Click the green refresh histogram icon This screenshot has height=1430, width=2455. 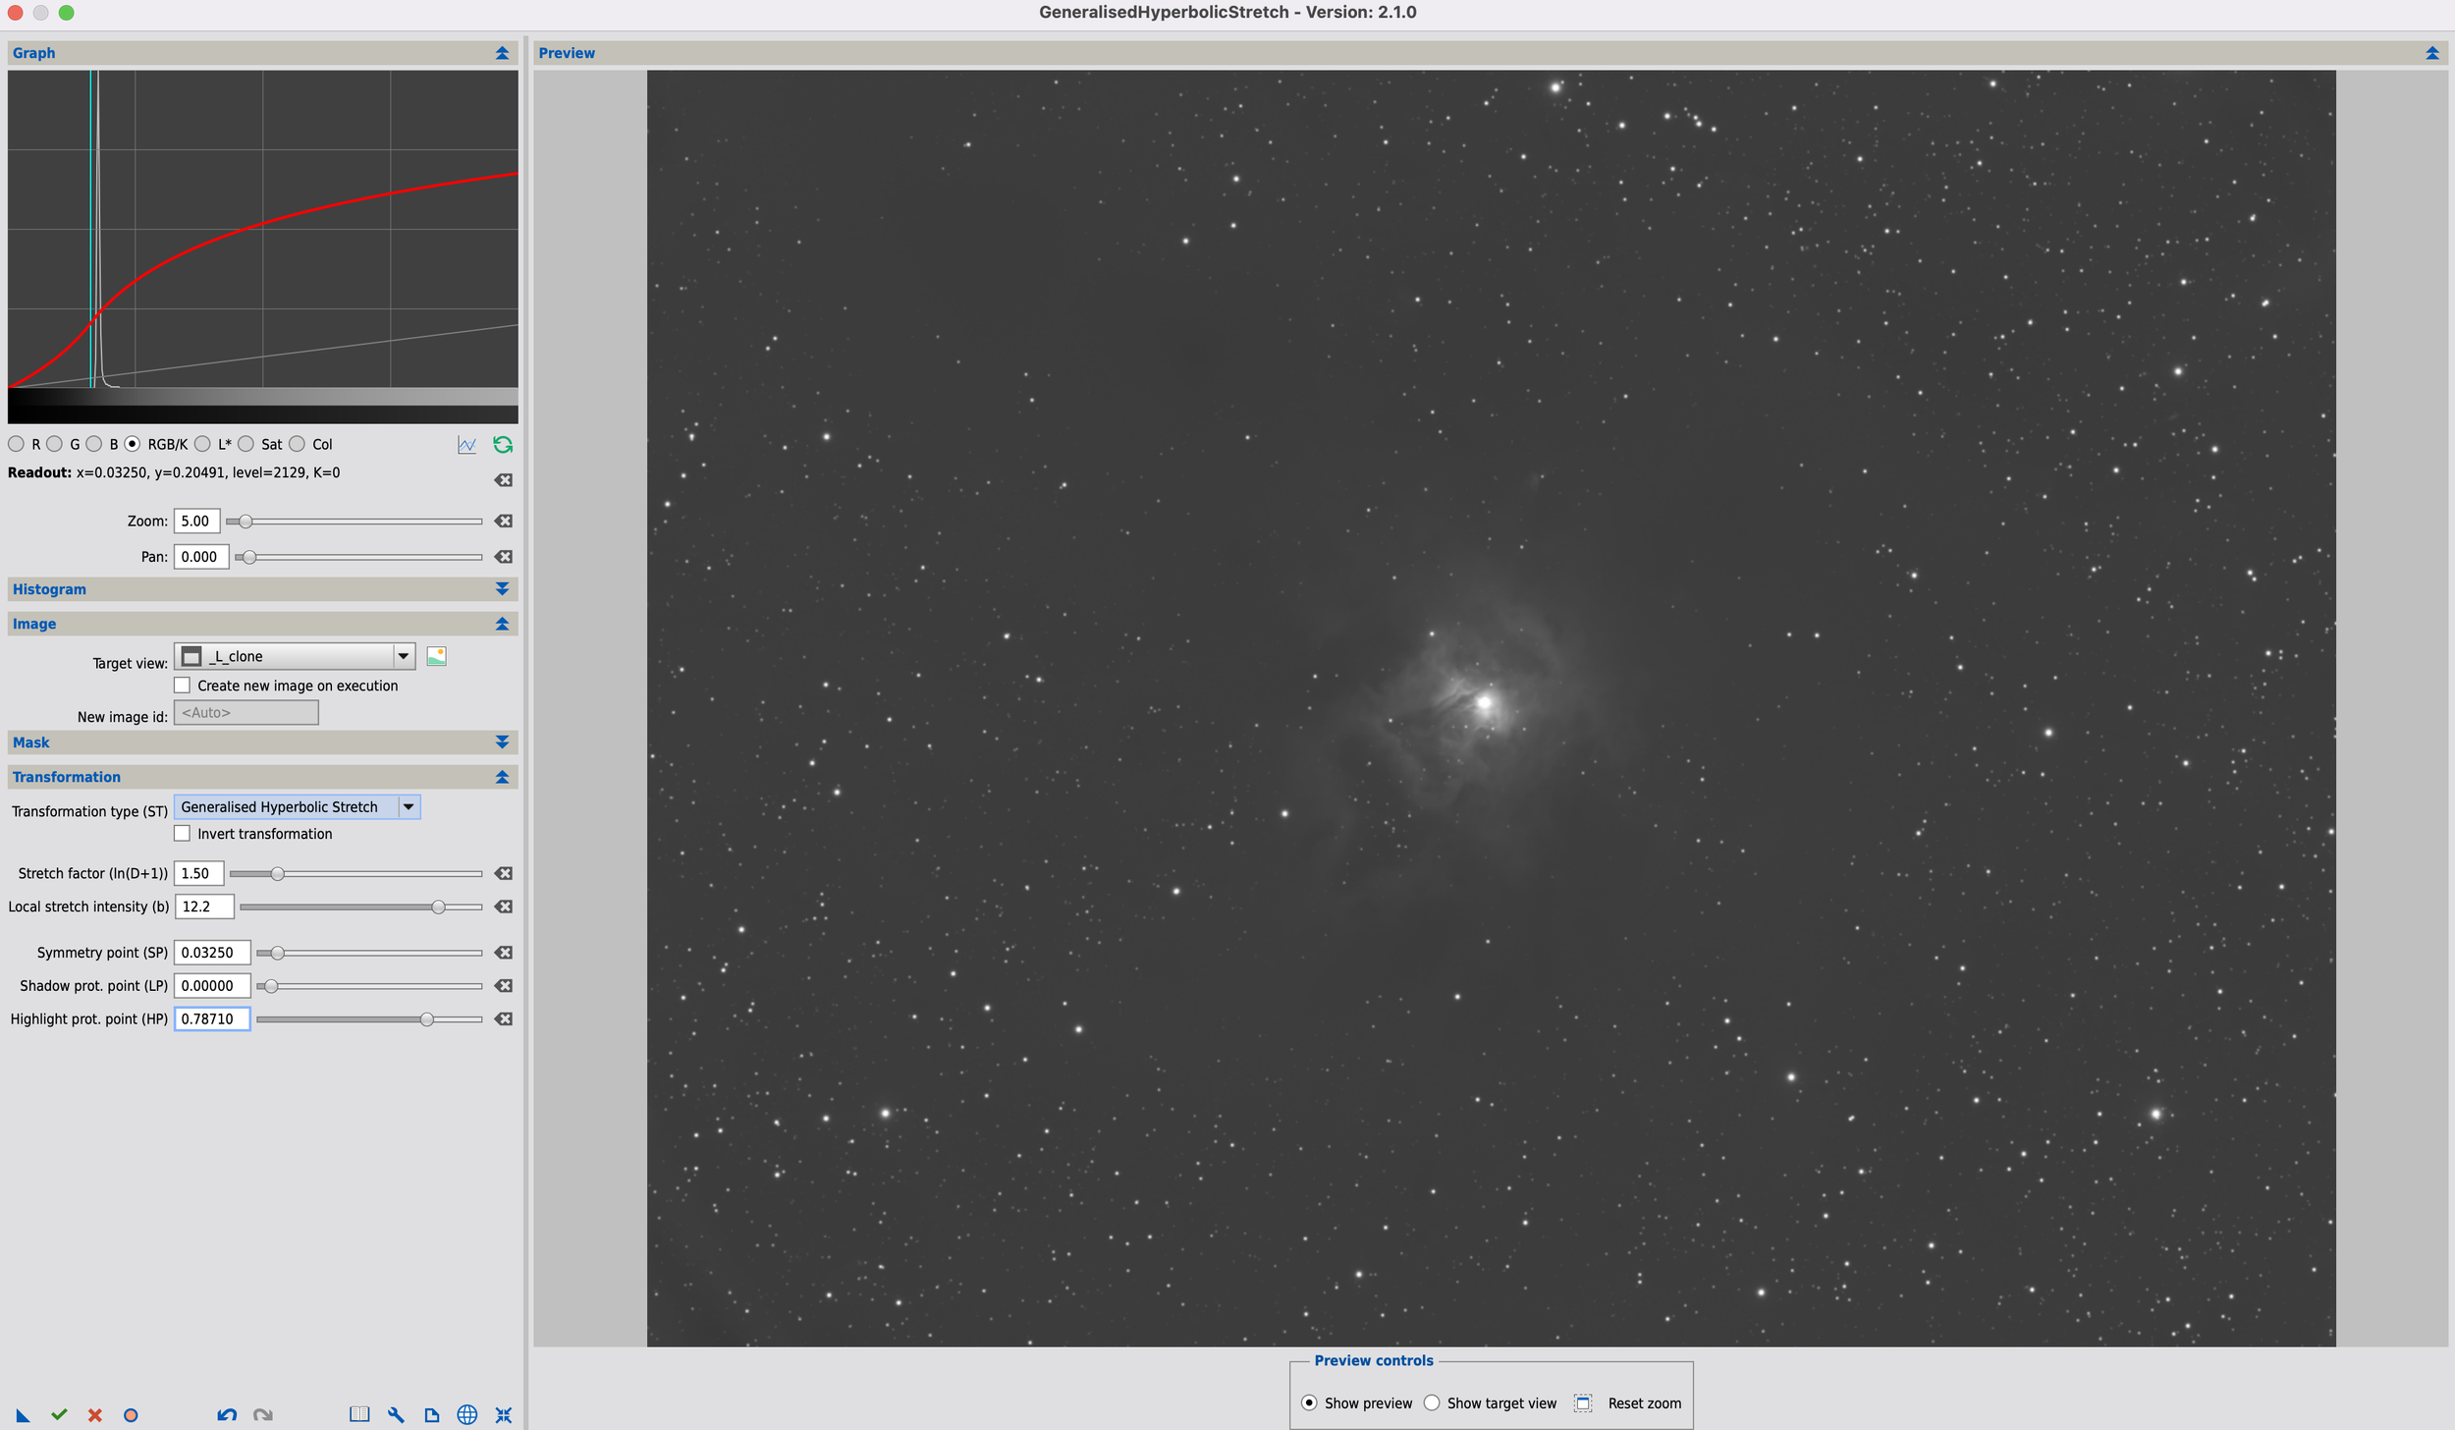503,445
